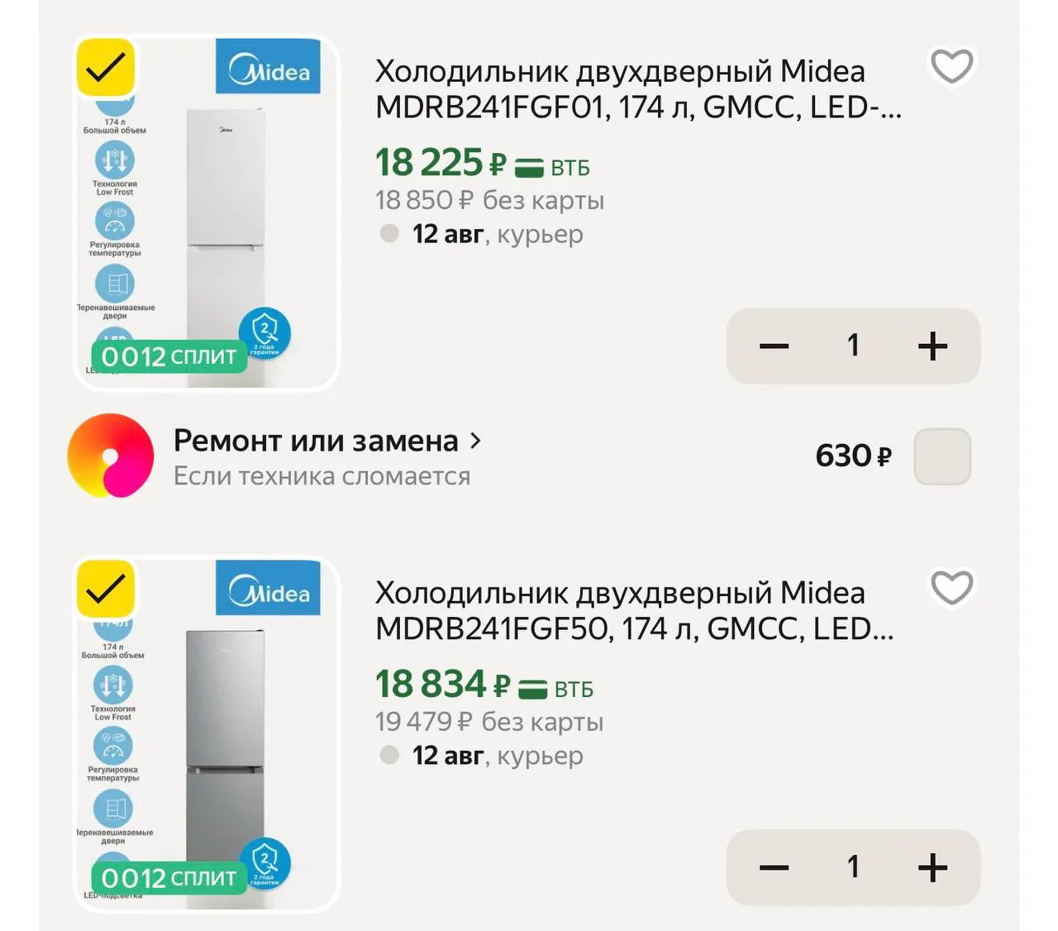This screenshot has width=1058, height=931.
Task: Increase quantity of MDRB241FGF01 fridge
Action: pyautogui.click(x=932, y=346)
